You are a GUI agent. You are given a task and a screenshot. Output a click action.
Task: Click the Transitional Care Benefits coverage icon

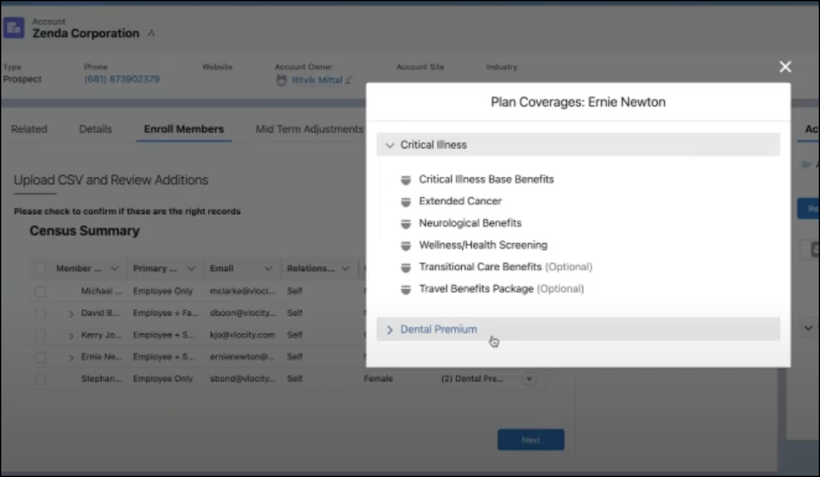(x=406, y=268)
